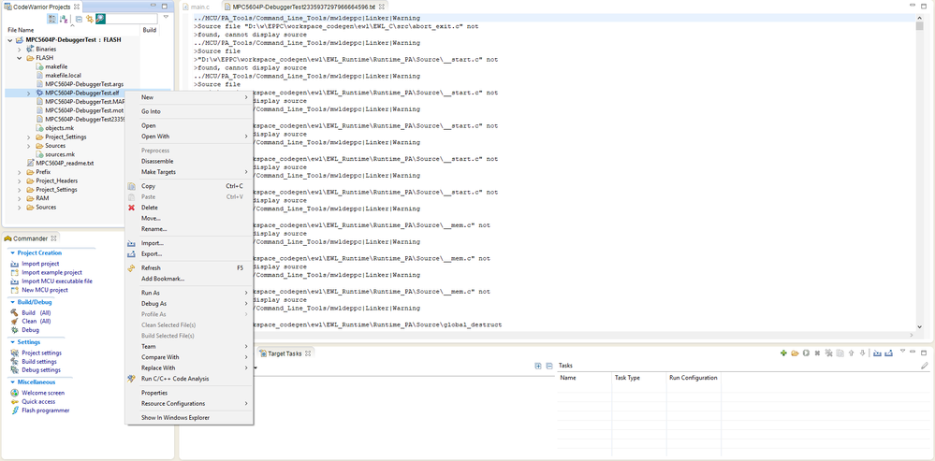This screenshot has width=935, height=461.
Task: Open the Open With submenu
Action: (x=188, y=137)
